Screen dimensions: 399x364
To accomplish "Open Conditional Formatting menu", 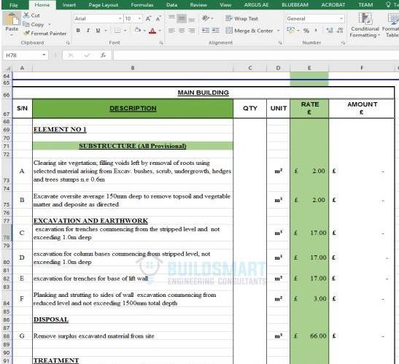I will point(365,25).
